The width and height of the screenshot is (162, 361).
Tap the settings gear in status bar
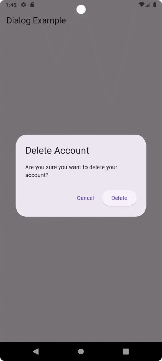(24, 5)
